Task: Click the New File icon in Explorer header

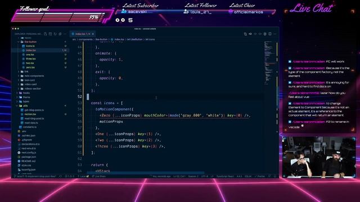Action: pos(45,34)
